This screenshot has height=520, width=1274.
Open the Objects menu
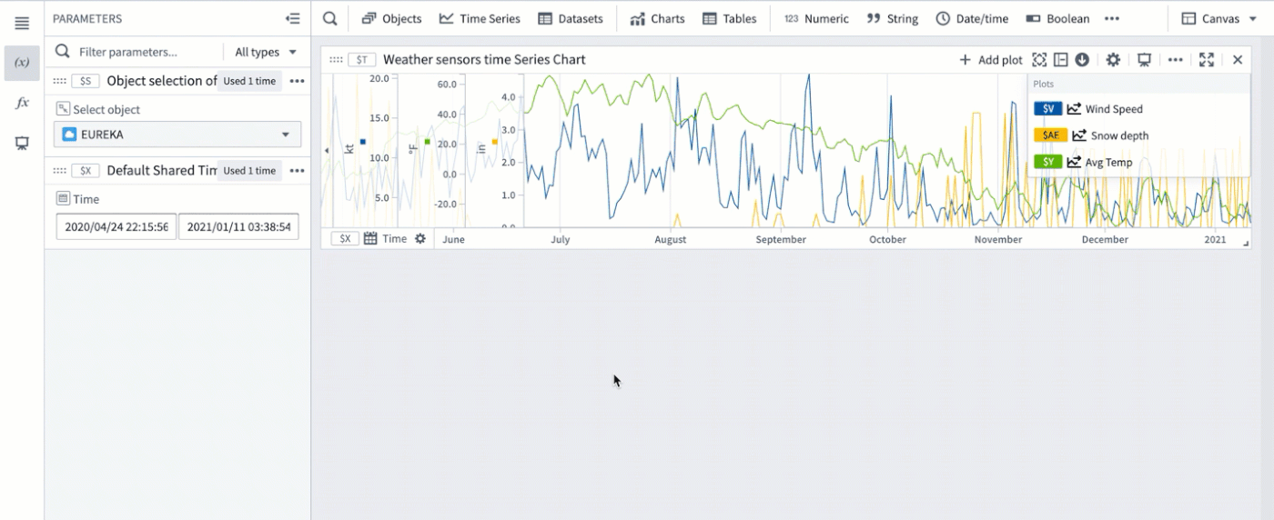(x=391, y=18)
